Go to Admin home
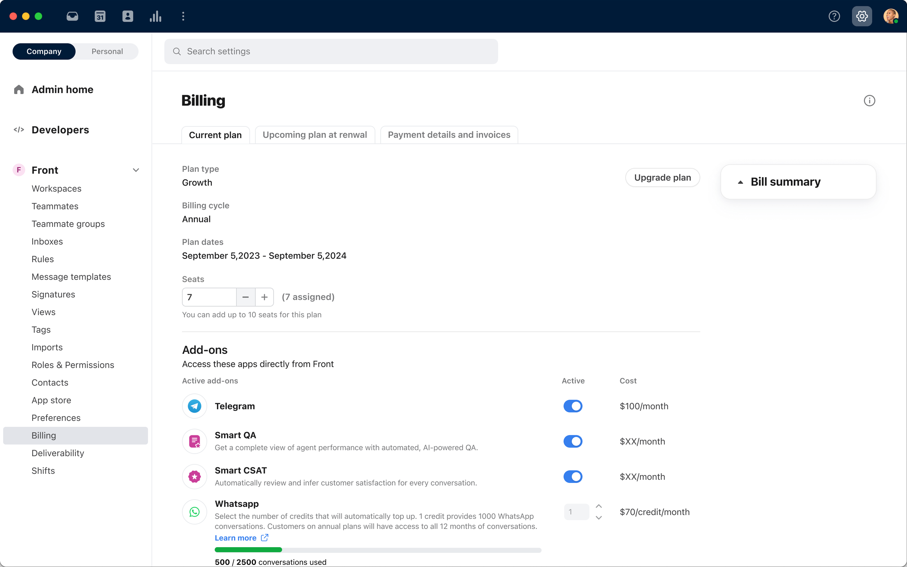The height and width of the screenshot is (567, 907). point(63,90)
